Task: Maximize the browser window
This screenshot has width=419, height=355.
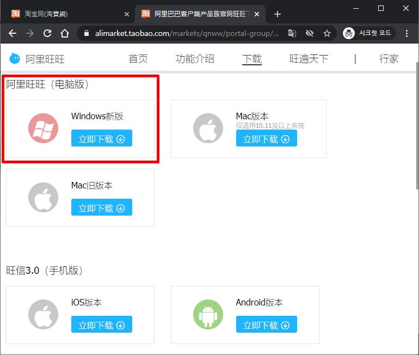Action: pyautogui.click(x=381, y=8)
